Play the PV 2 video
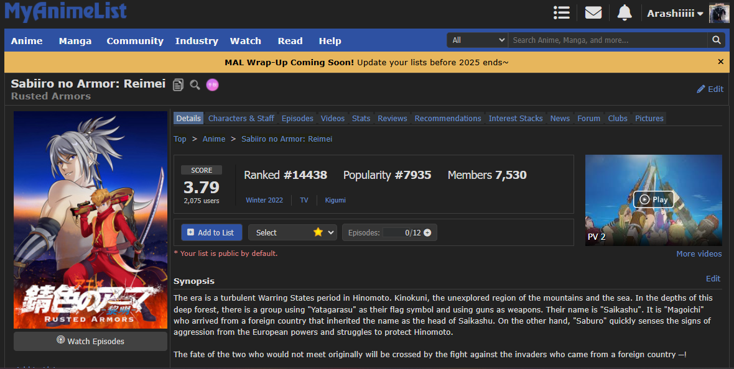The height and width of the screenshot is (369, 734). tap(654, 199)
